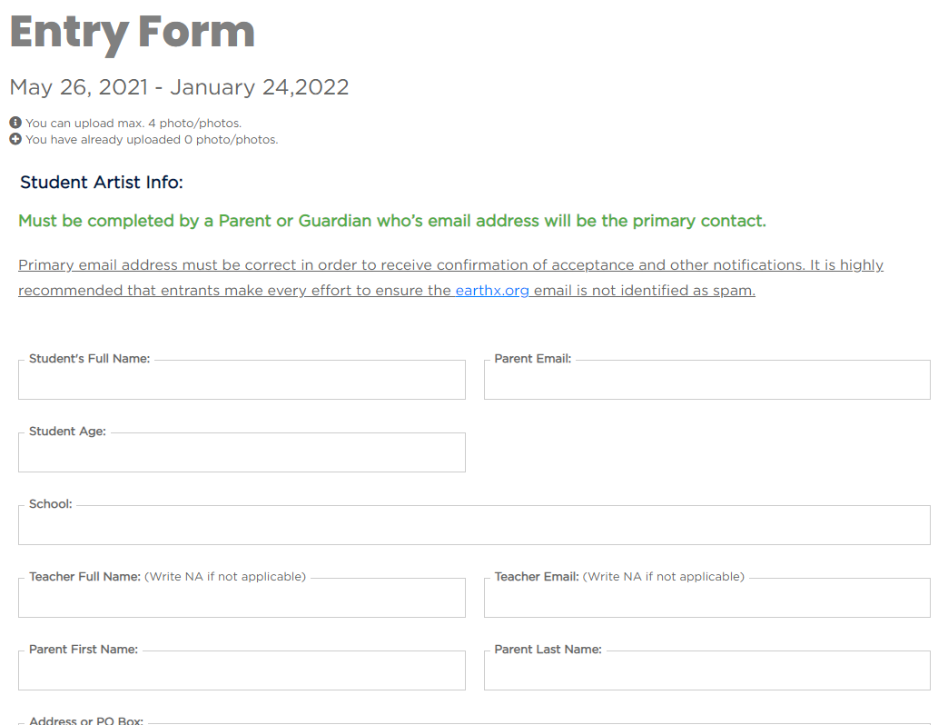Click the 'Write NA' hint beside Teacher Email

tap(663, 577)
